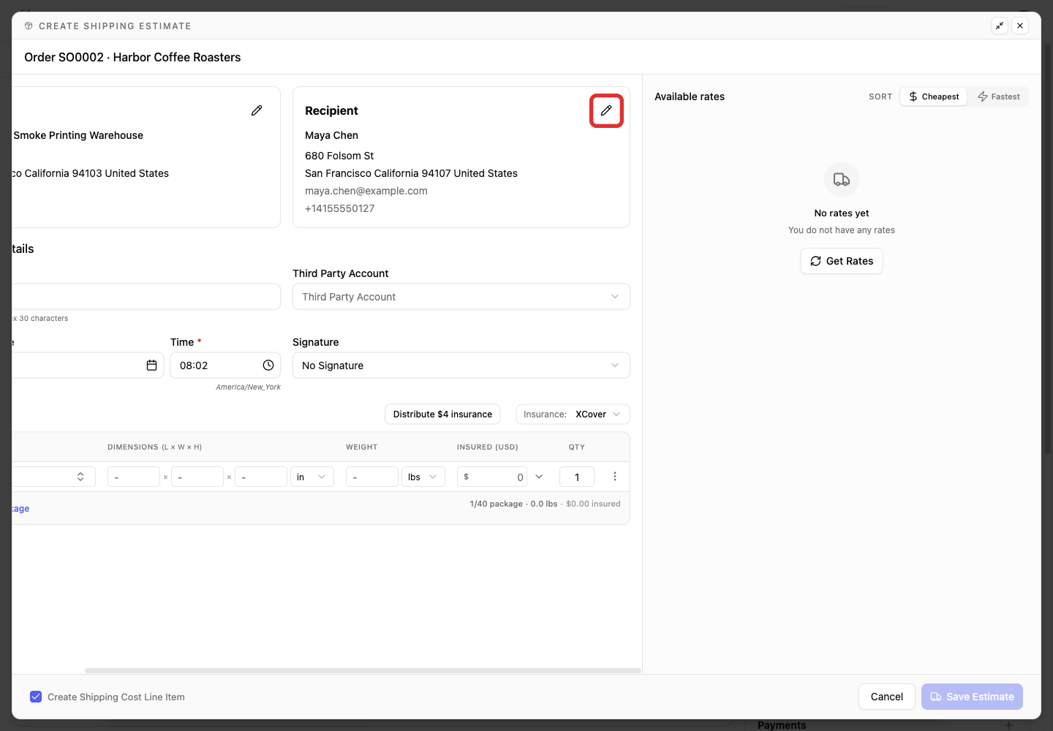Focus the package weight input
The height and width of the screenshot is (731, 1053).
tap(372, 477)
